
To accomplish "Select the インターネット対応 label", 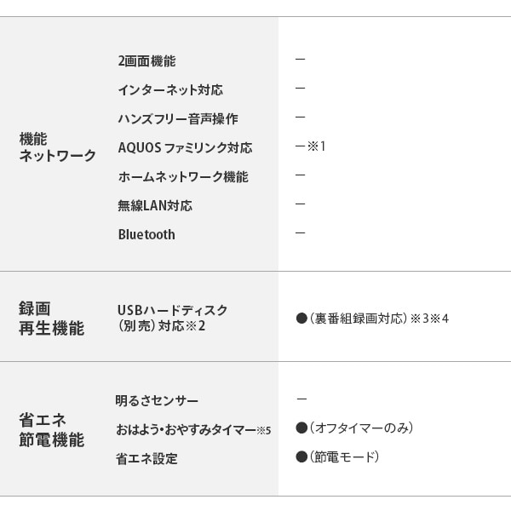I will (170, 89).
